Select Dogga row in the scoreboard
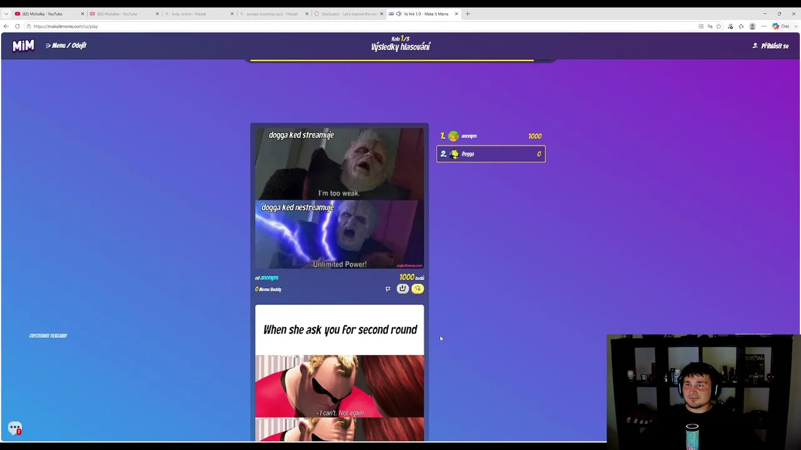 [491, 154]
